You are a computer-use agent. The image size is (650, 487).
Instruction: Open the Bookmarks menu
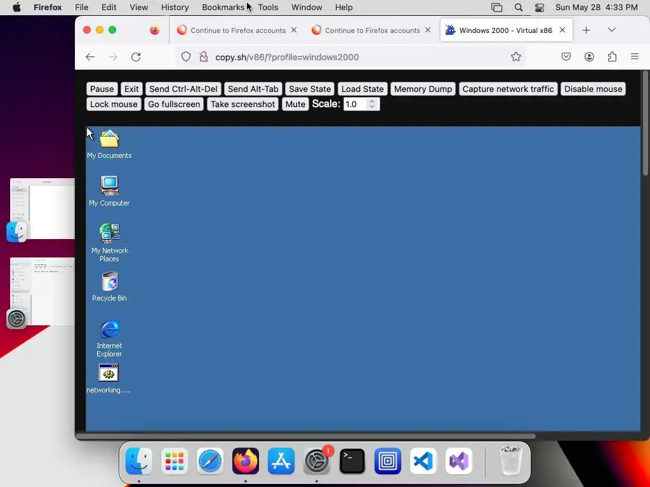[x=223, y=8]
